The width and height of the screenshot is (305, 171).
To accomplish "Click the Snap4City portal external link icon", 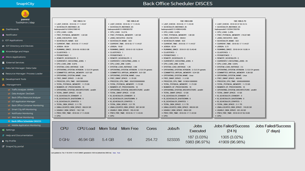I will 3,146.
